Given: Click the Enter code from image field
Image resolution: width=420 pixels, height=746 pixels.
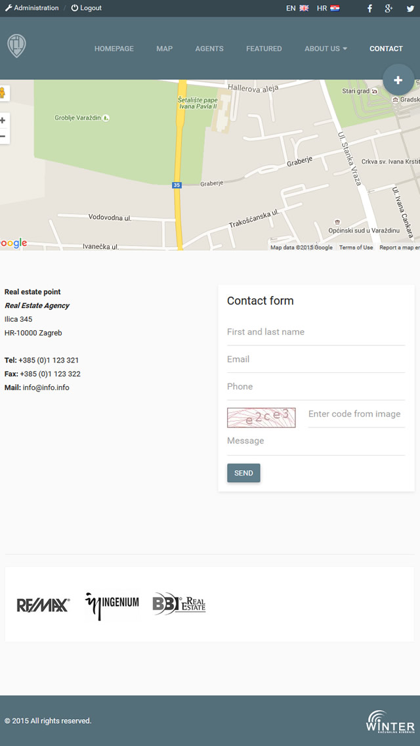Looking at the screenshot, I should click(x=356, y=414).
